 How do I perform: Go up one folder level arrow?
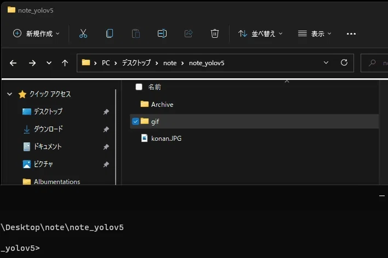65,63
